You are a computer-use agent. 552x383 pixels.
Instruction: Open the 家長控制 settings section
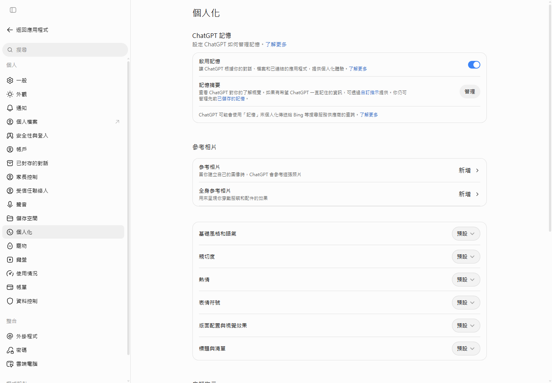63,177
